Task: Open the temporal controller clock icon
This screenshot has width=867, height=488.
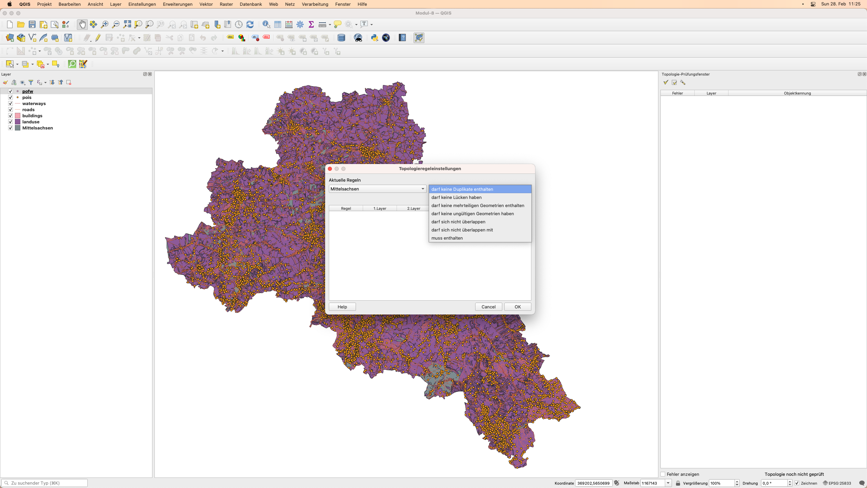Action: 239,24
